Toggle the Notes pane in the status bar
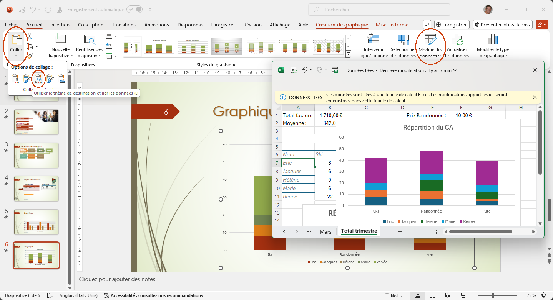 (x=394, y=295)
